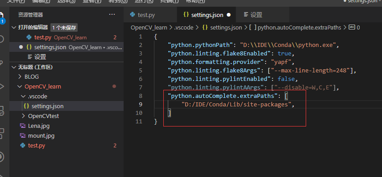Click image icon beside mount.jpg
Image resolution: width=382 pixels, height=177 pixels.
coord(23,136)
